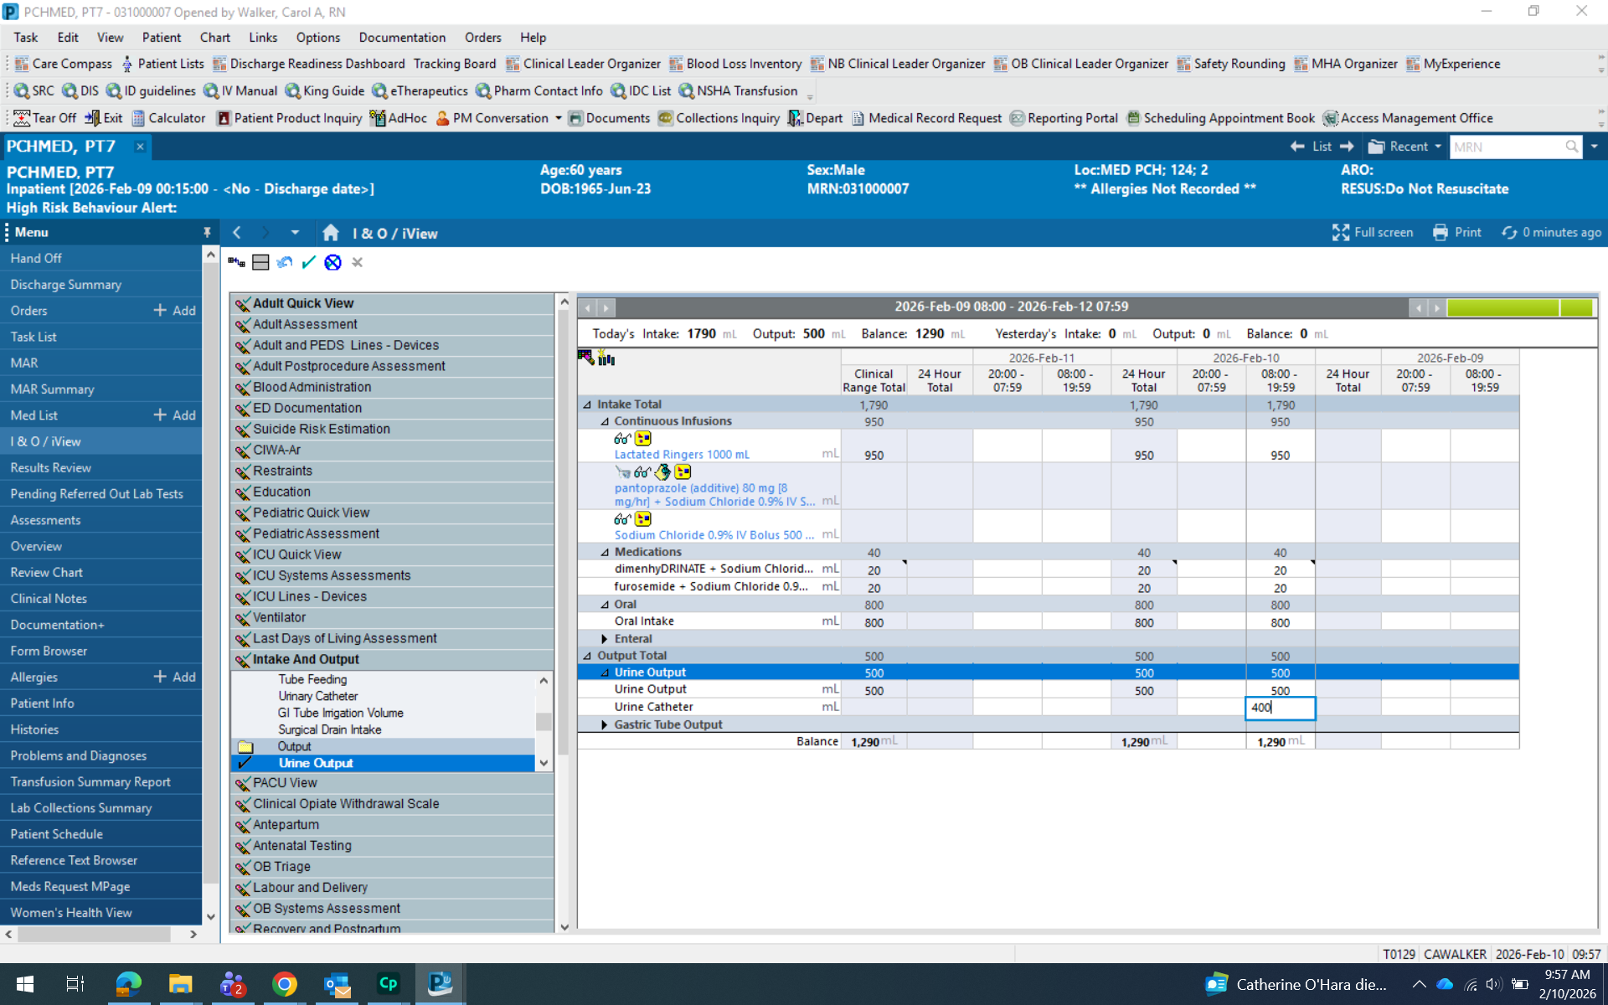The height and width of the screenshot is (1005, 1608).
Task: Click the blue cancel circle icon
Action: pos(332,262)
